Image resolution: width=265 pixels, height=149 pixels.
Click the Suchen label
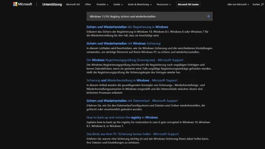(x=256, y=4)
